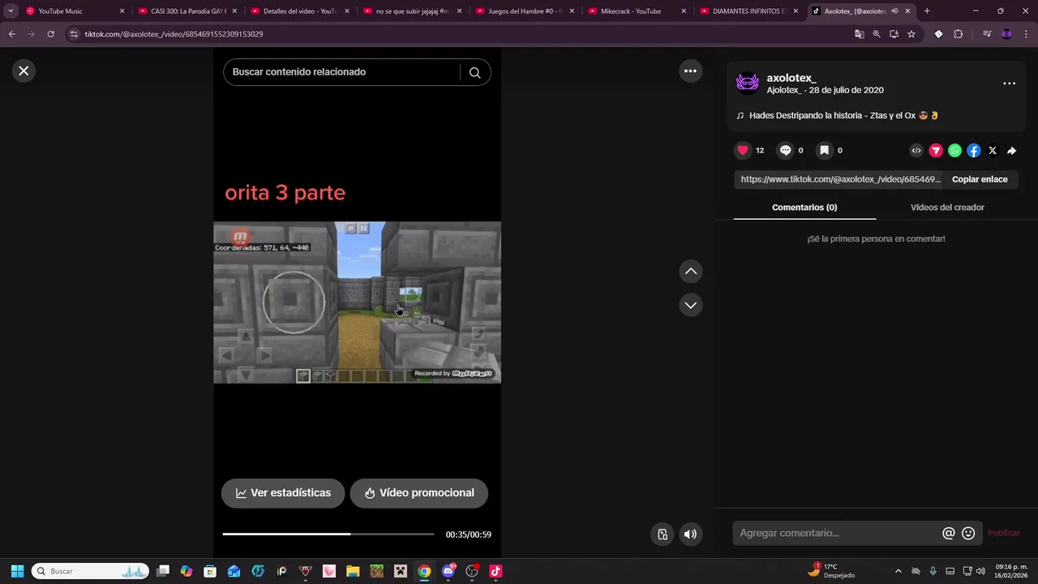
Task: Open the Hades Destripando la historia sound link
Action: coord(837,115)
